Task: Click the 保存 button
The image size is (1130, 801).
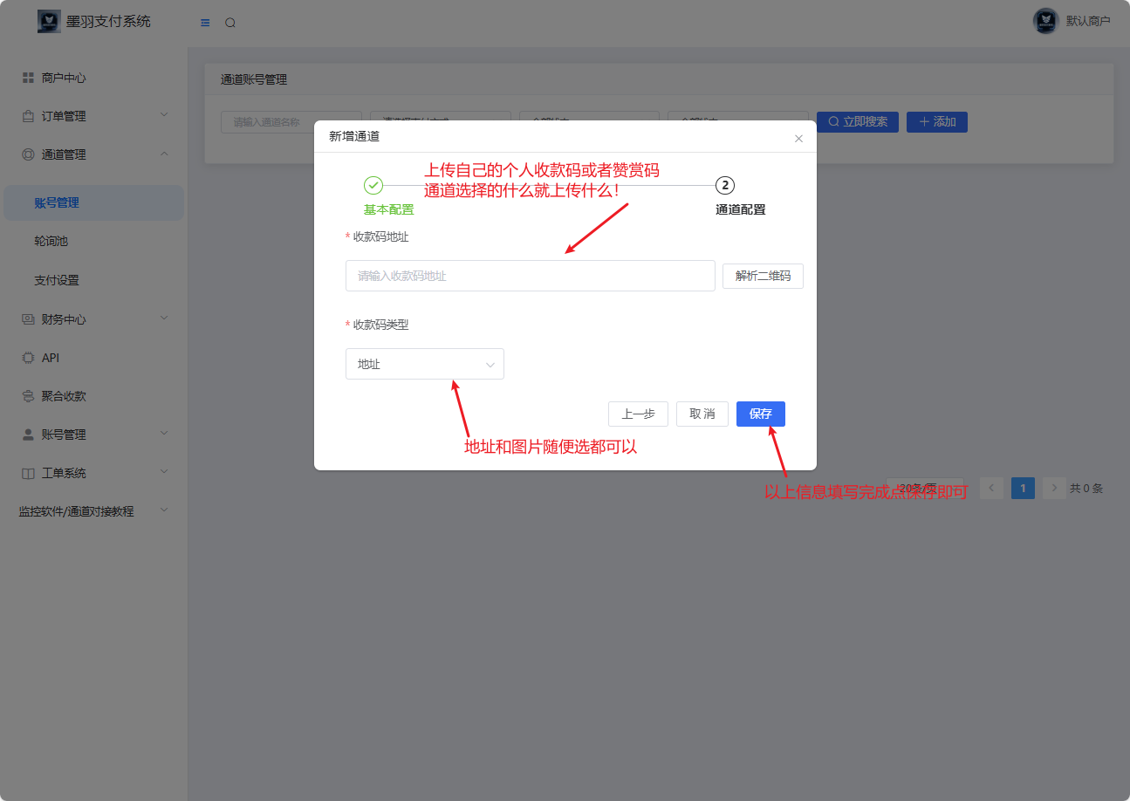Action: 760,414
